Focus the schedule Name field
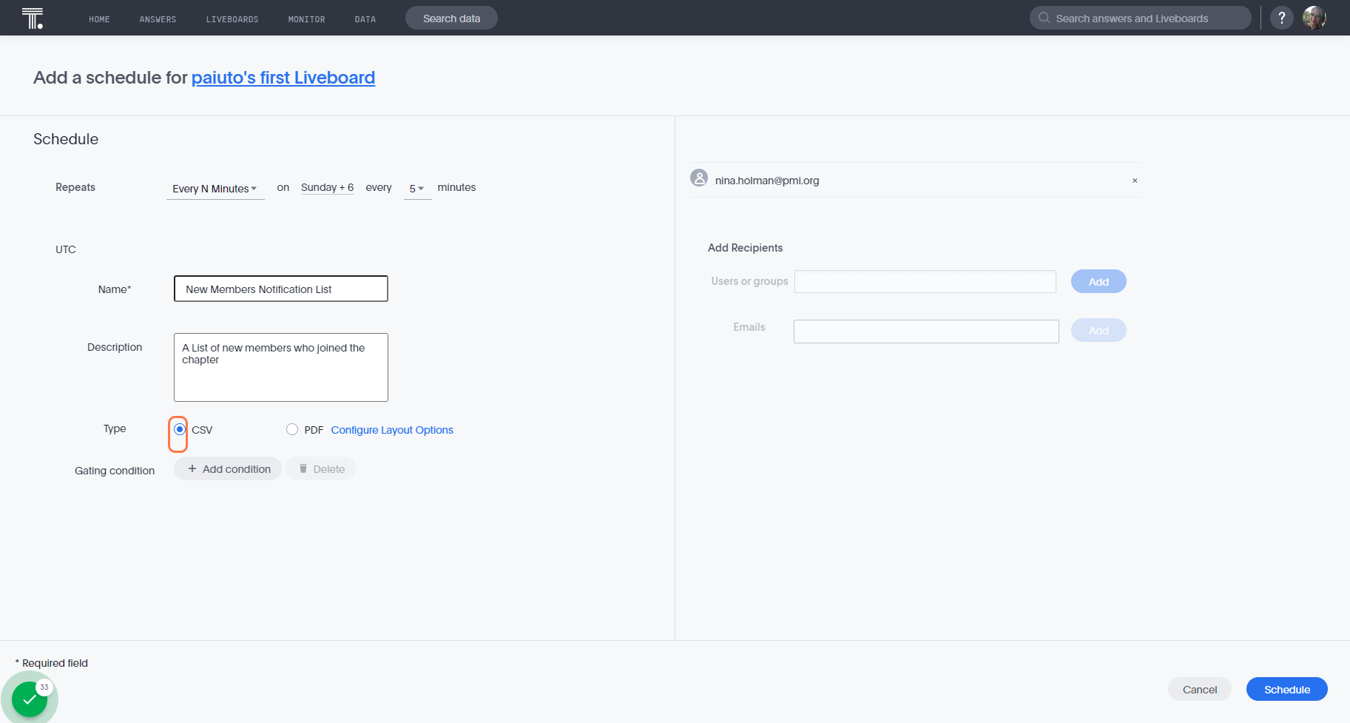1350x723 pixels. point(281,289)
